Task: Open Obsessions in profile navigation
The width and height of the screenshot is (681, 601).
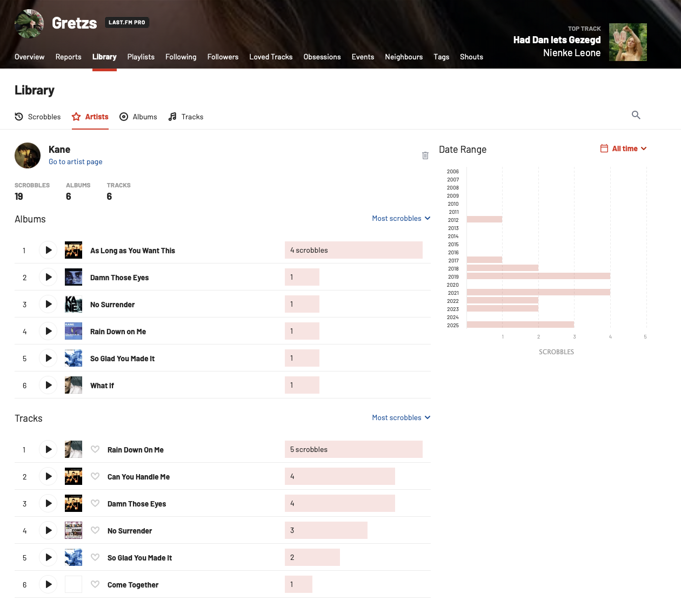Action: (x=322, y=57)
